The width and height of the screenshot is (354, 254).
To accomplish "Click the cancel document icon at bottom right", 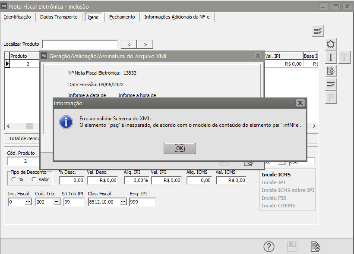I will pos(316,247).
